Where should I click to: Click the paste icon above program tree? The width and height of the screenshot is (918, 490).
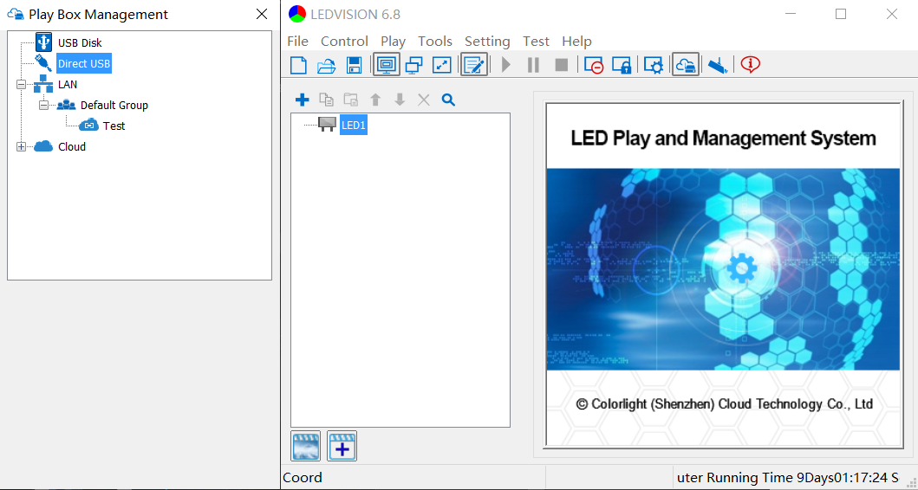click(x=351, y=100)
